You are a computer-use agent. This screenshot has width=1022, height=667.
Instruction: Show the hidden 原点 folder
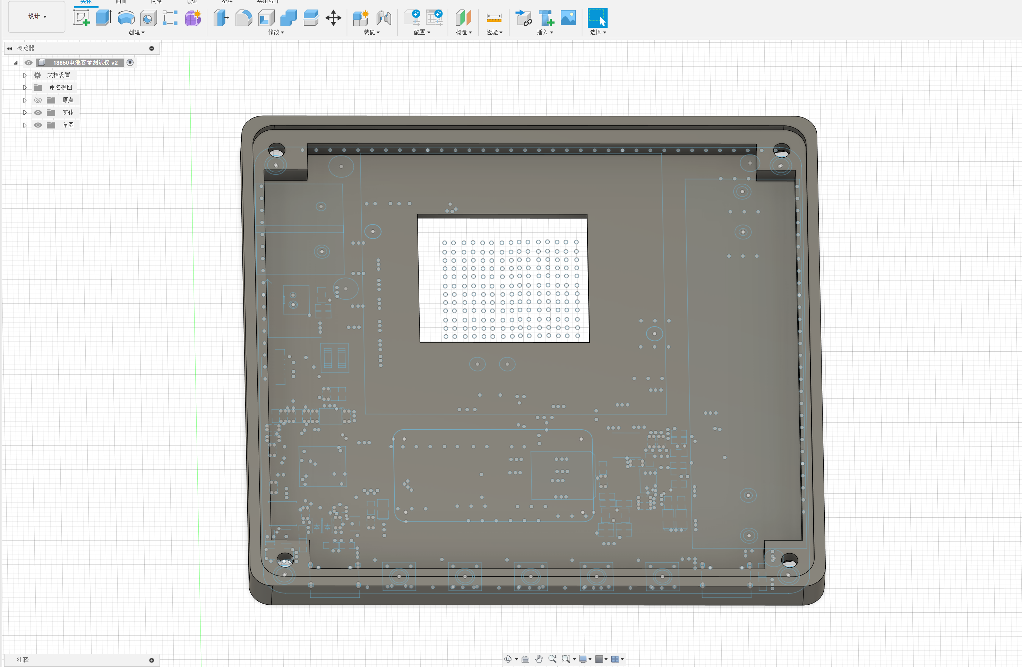tap(38, 100)
